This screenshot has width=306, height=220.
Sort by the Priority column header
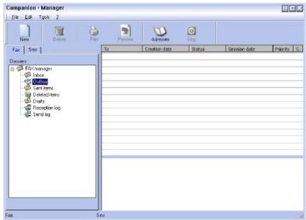tap(283, 49)
